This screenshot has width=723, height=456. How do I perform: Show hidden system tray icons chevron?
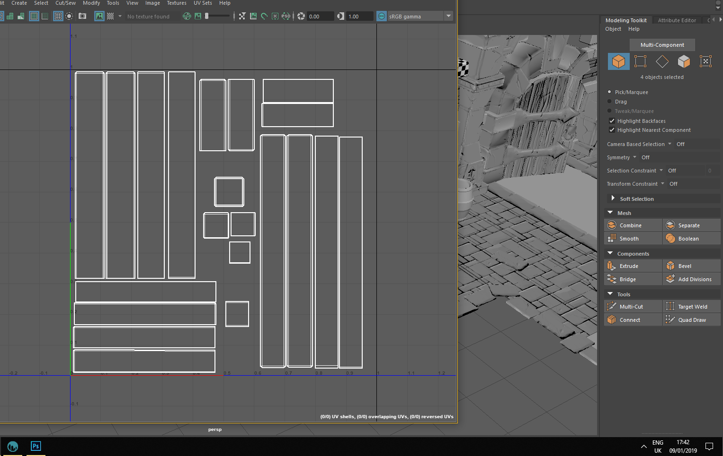click(x=643, y=446)
